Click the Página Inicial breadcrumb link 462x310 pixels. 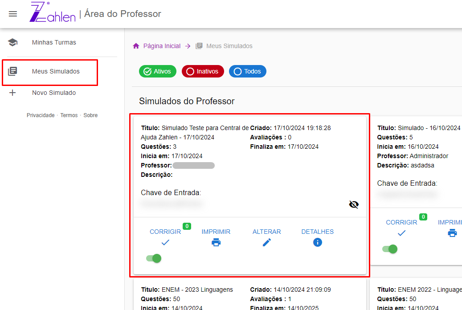pos(162,46)
